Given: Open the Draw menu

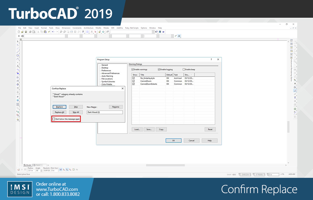Looking at the screenshot, I should [58, 28].
